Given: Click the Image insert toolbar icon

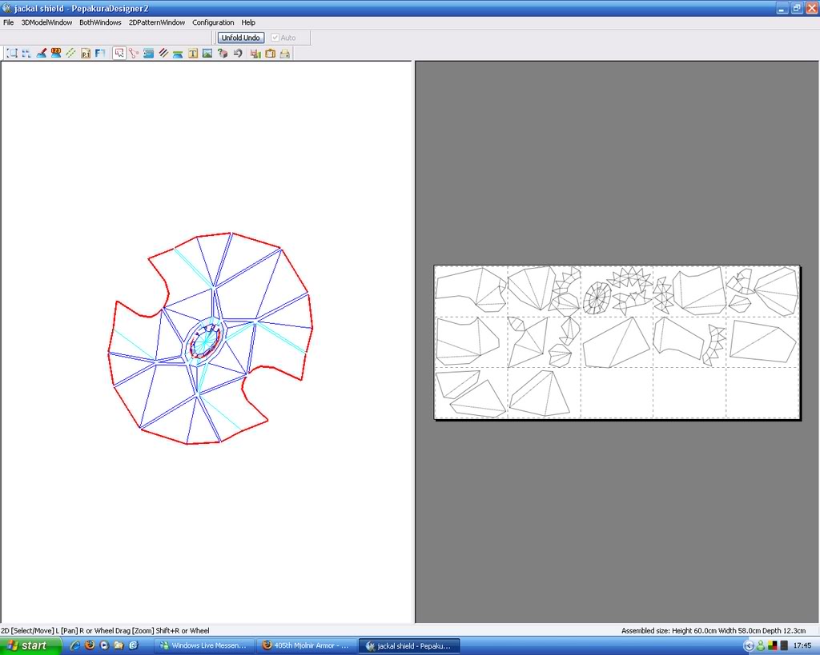Looking at the screenshot, I should click(x=207, y=54).
